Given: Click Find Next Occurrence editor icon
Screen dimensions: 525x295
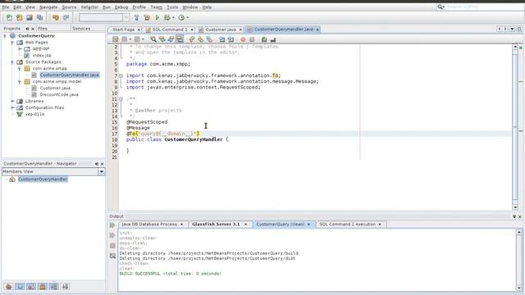Looking at the screenshot, I should click(x=171, y=39).
